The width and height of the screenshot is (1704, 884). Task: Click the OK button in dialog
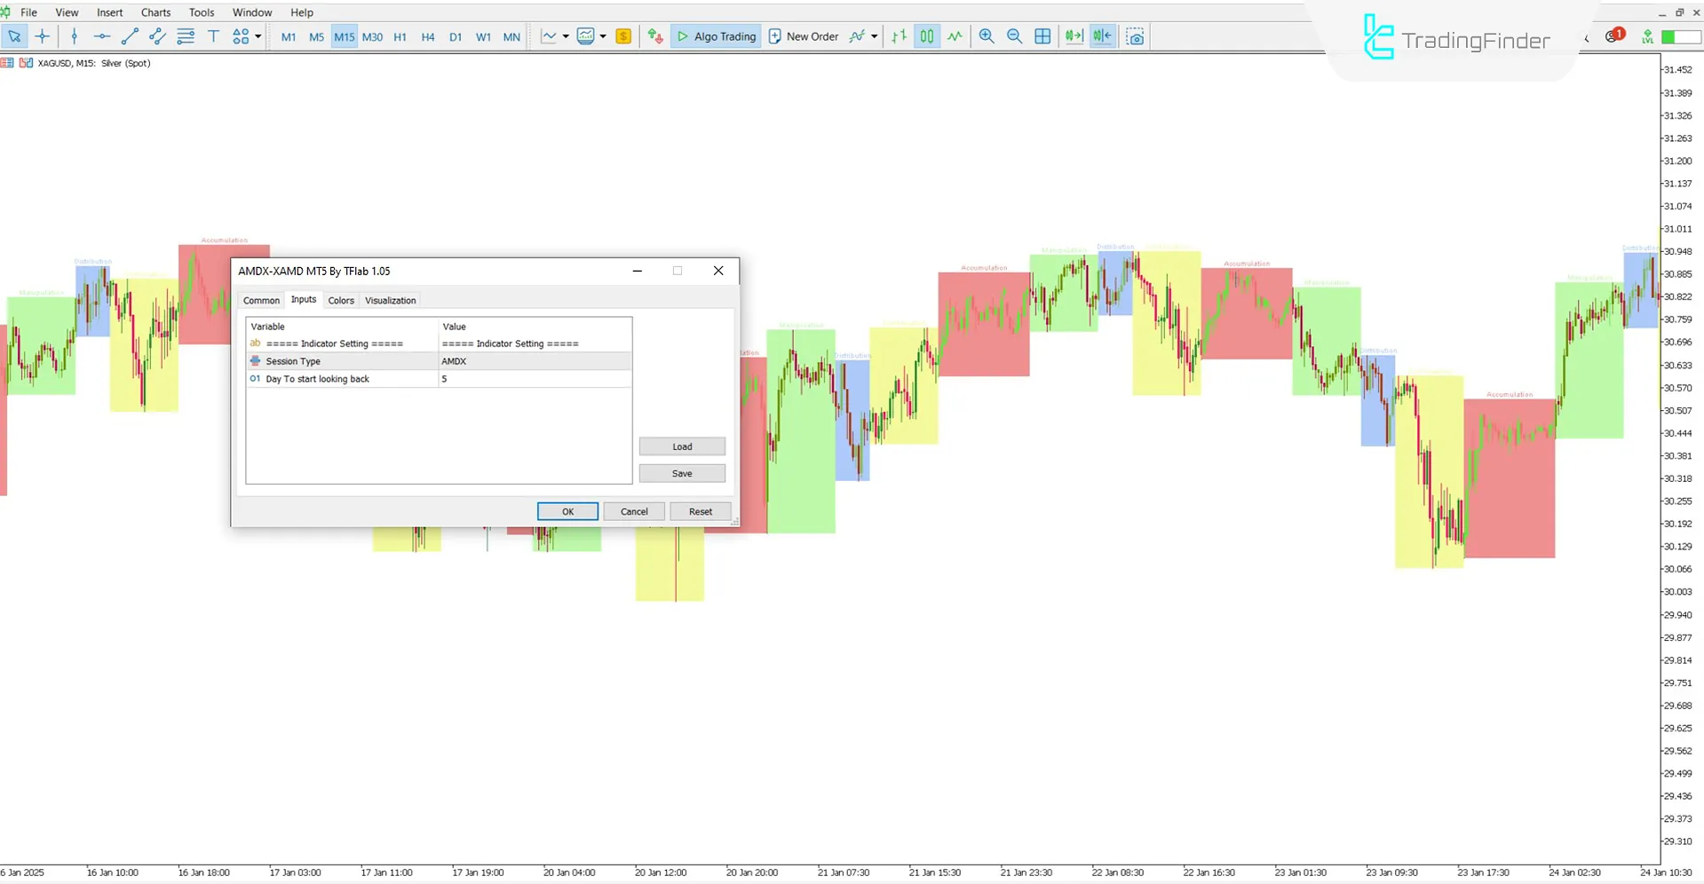[567, 512]
